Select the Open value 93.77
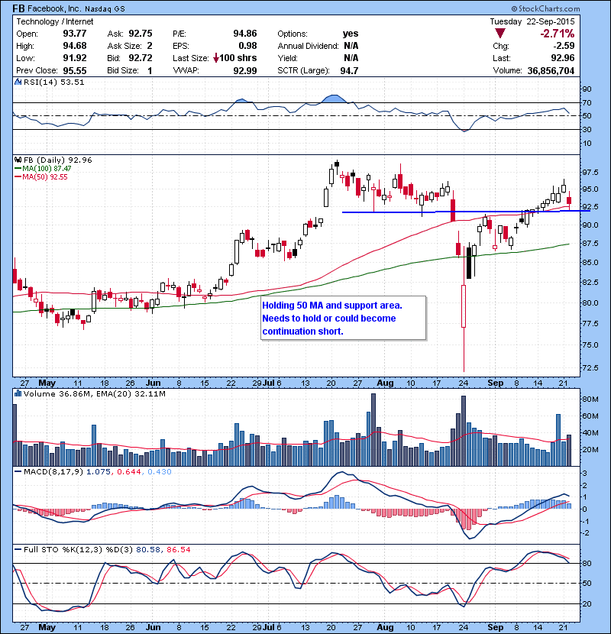The width and height of the screenshot is (611, 634). click(x=75, y=34)
